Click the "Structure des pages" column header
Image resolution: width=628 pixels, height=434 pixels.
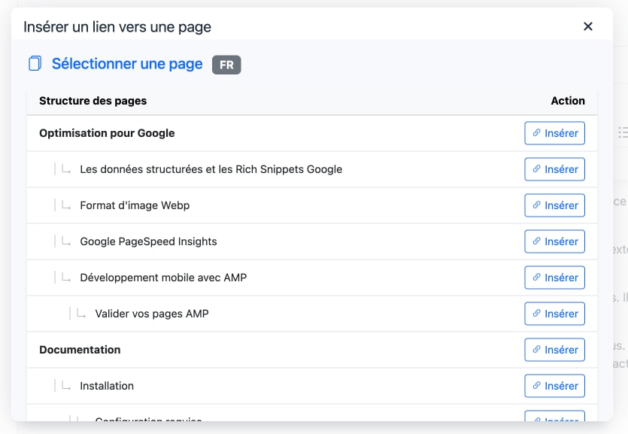coord(93,101)
